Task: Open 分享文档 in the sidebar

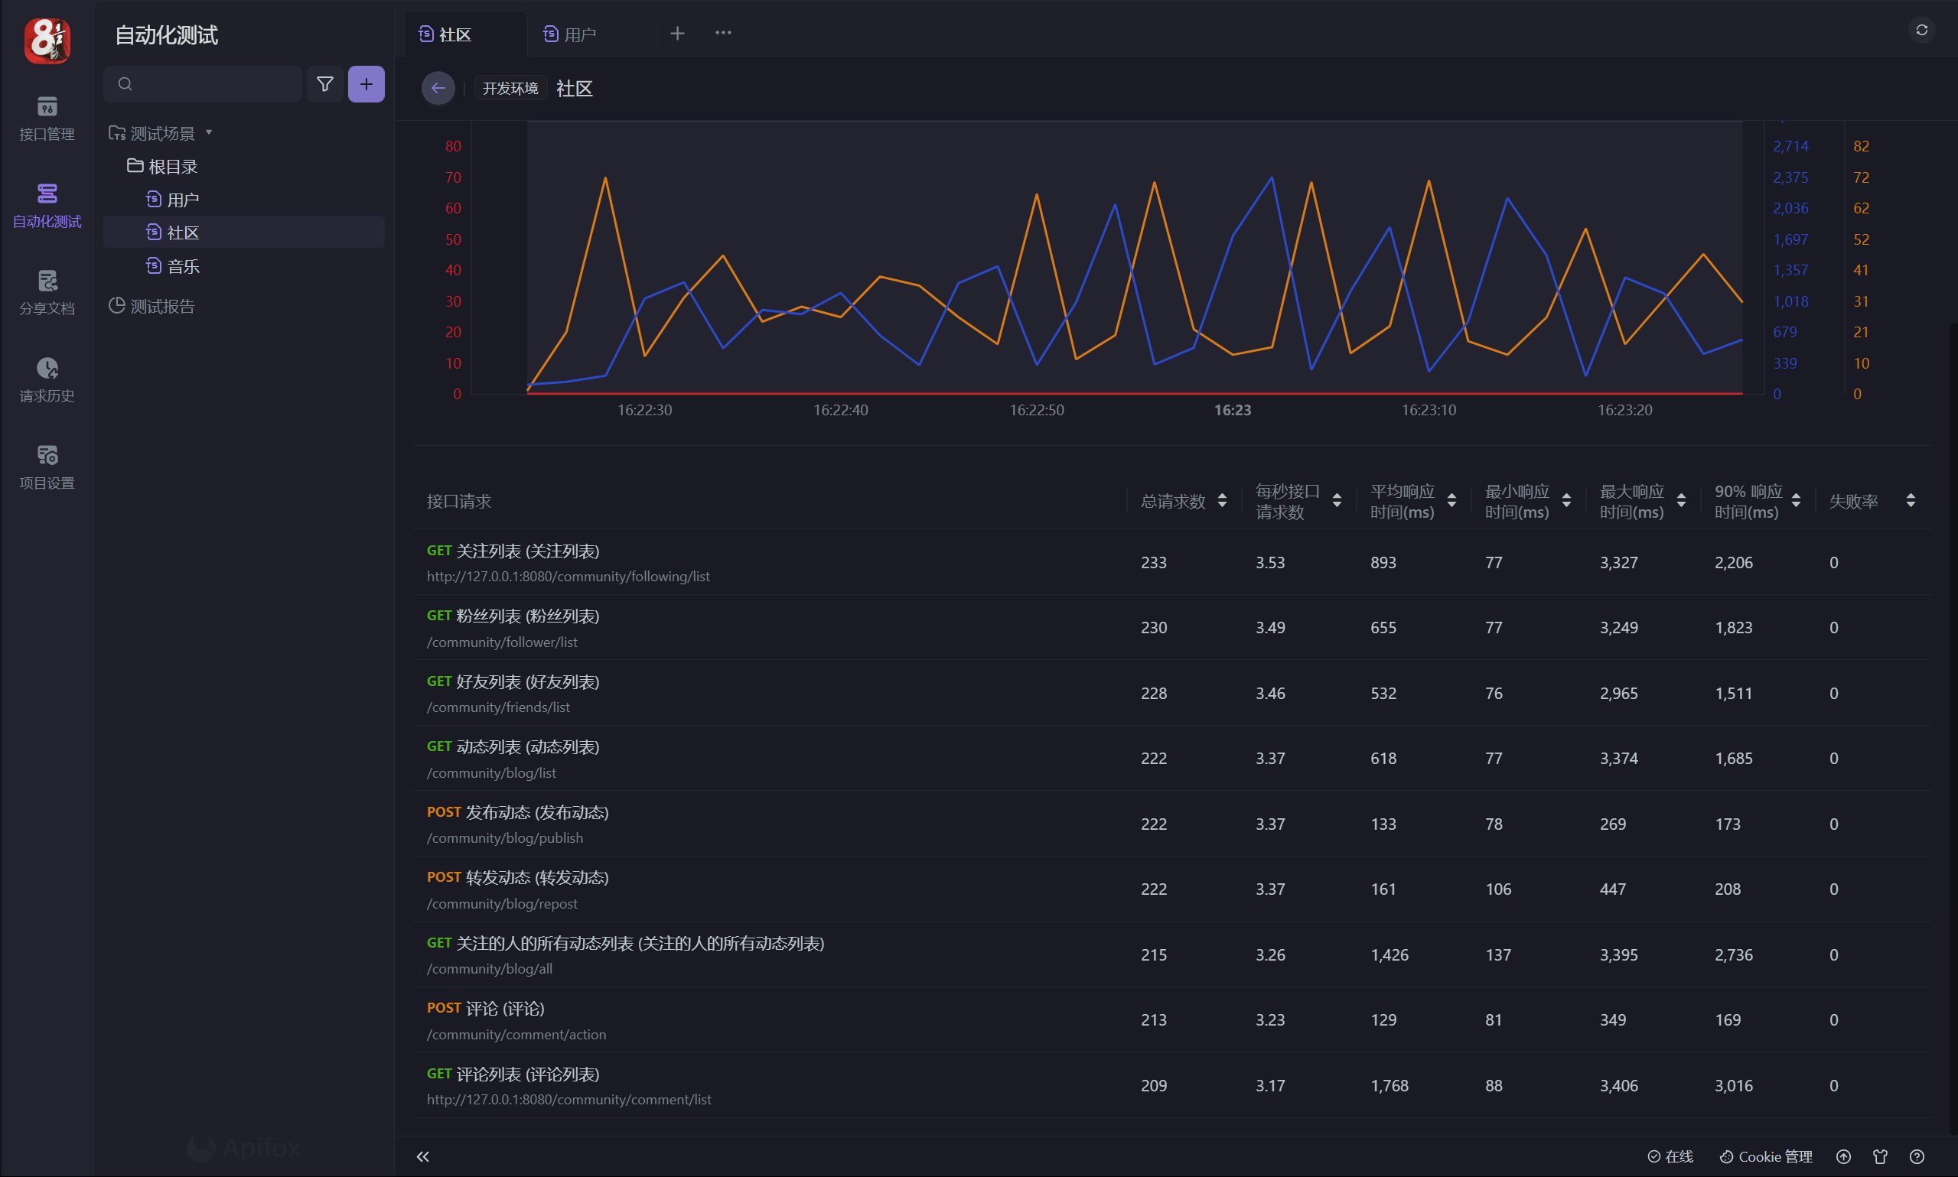Action: point(47,293)
